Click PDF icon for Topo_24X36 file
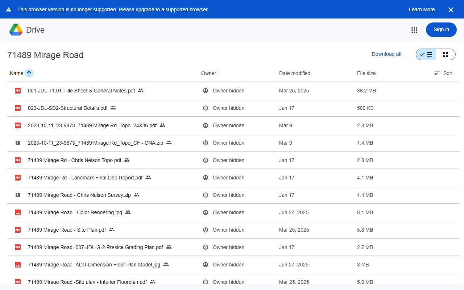 point(18,125)
